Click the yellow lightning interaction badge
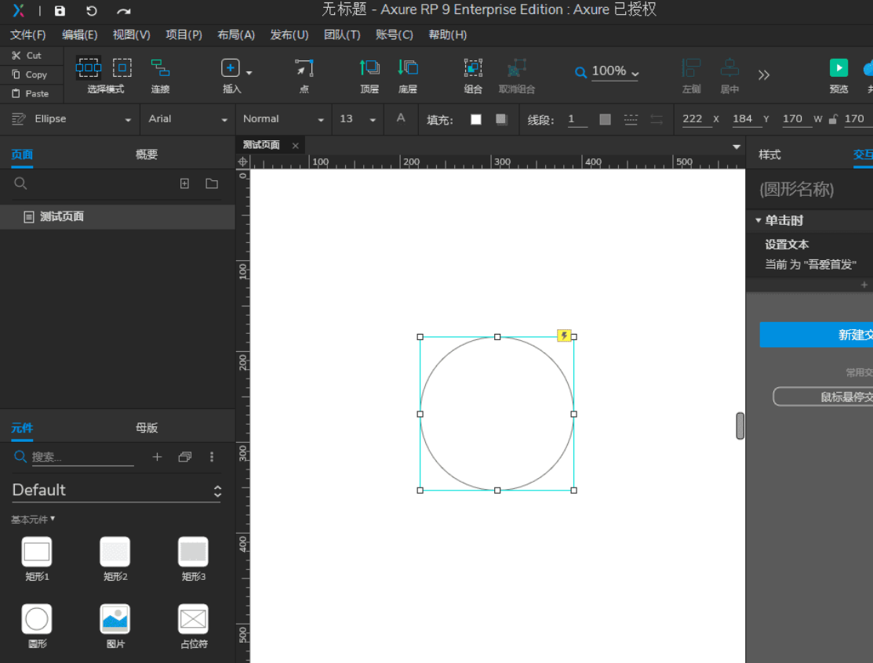 point(564,335)
